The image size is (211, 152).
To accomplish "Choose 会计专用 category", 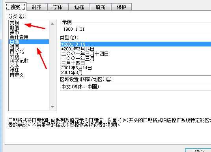I will point(29,37).
